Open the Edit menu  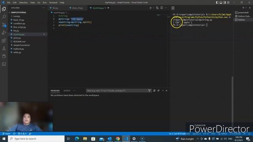15,3
